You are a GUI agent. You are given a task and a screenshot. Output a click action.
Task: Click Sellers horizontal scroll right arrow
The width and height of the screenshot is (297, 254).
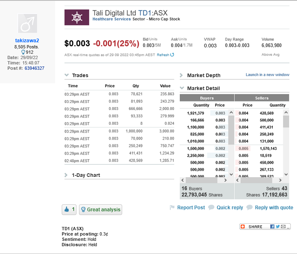coord(280,180)
